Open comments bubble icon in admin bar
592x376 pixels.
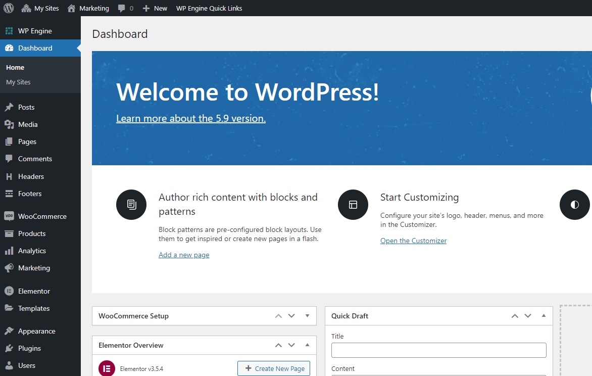pyautogui.click(x=121, y=8)
